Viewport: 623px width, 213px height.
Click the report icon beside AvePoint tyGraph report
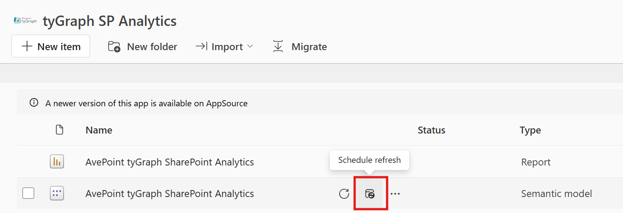(x=57, y=162)
